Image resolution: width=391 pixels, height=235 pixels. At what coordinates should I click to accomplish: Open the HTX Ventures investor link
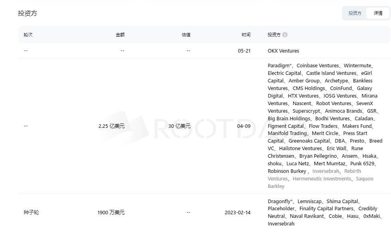[x=303, y=96]
